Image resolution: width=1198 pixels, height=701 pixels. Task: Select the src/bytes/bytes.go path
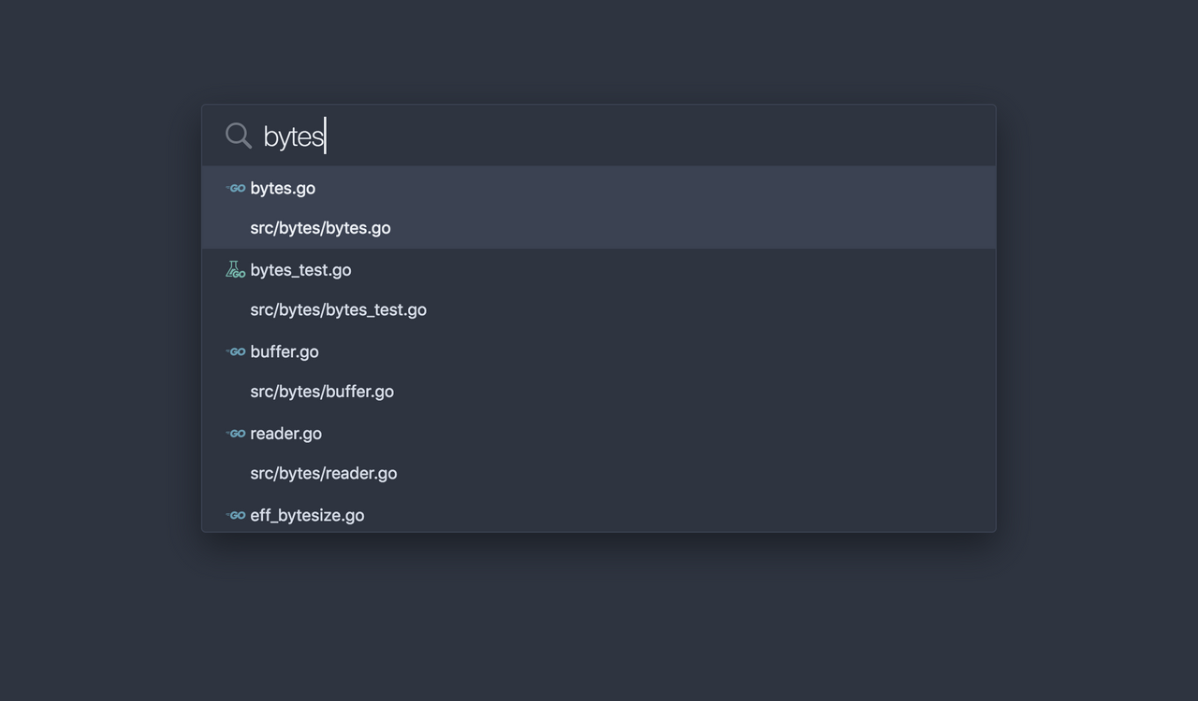pos(320,228)
